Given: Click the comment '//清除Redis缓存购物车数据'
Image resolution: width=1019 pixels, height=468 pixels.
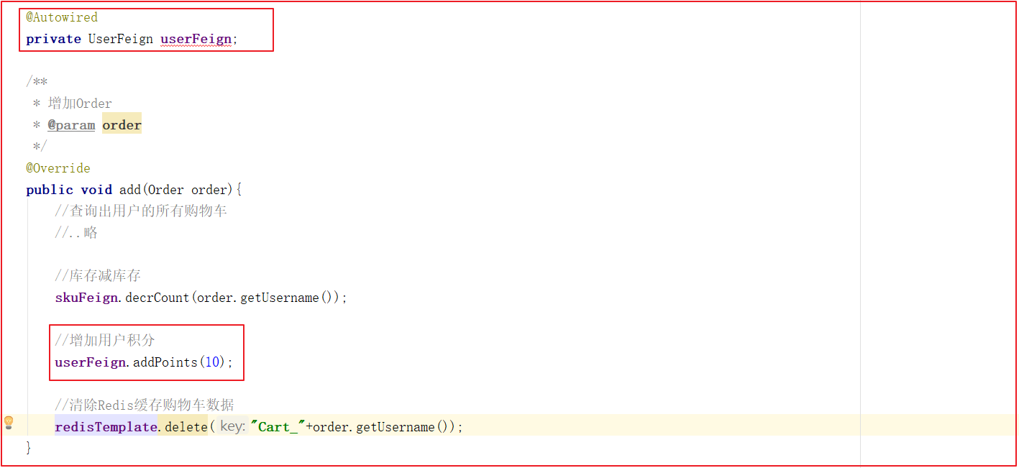Looking at the screenshot, I should [145, 405].
